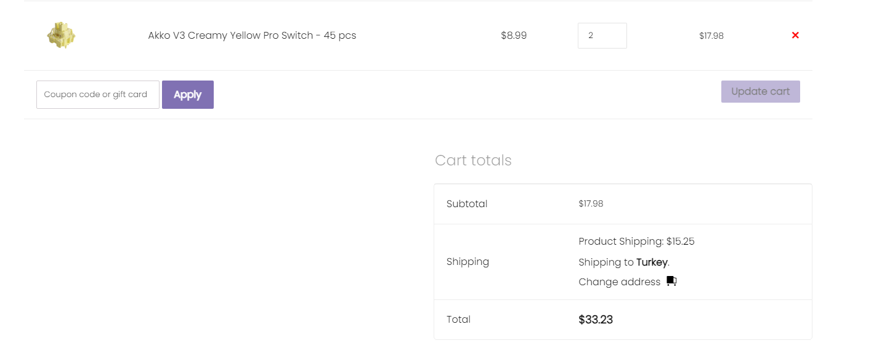Click the Total label

[x=458, y=320]
